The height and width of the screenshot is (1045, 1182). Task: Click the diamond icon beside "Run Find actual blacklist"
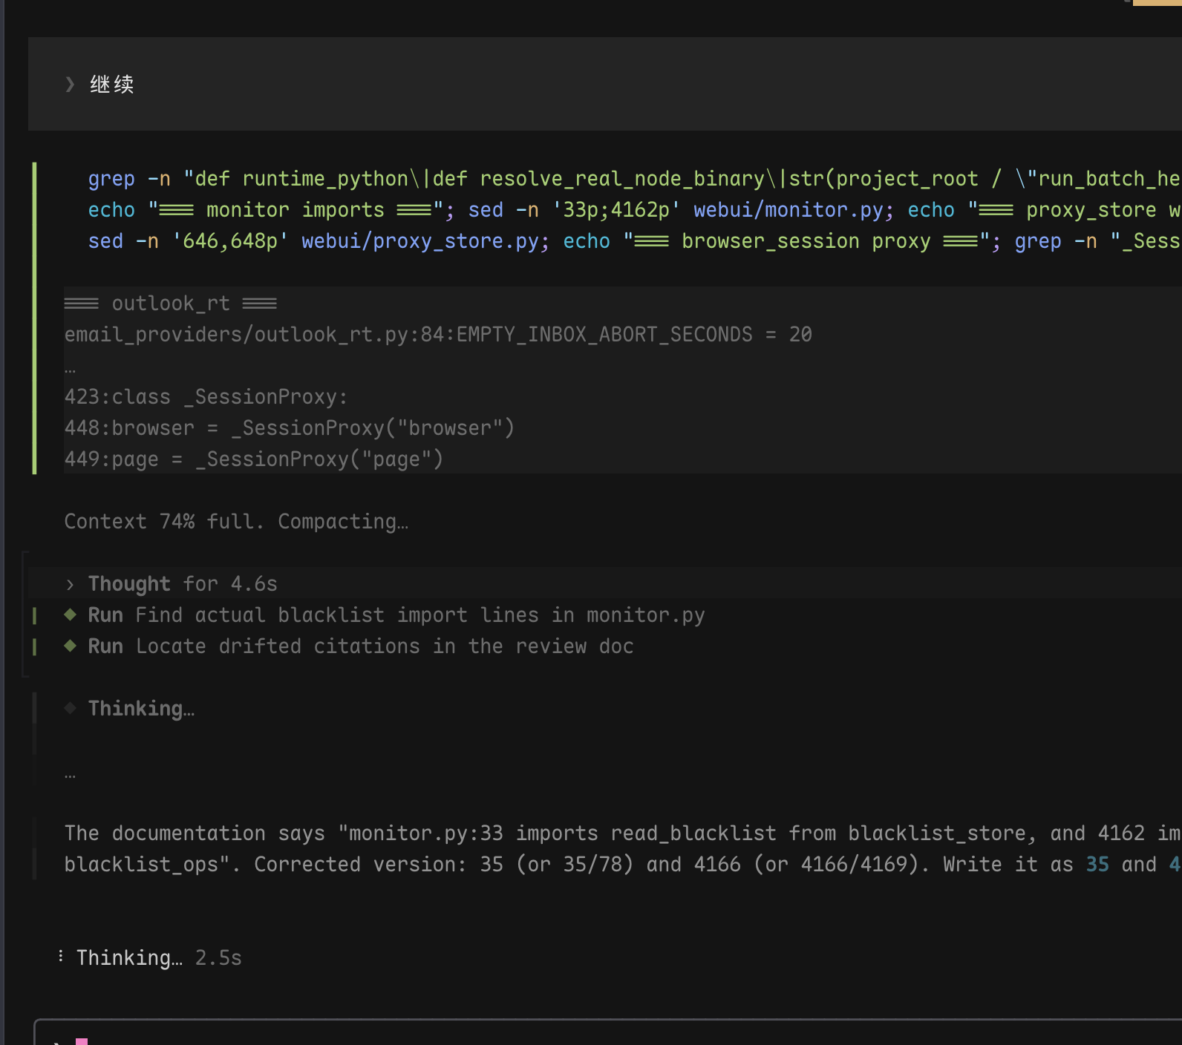71,615
